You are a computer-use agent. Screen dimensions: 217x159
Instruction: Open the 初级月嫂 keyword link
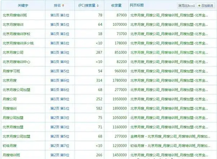pos(10,145)
